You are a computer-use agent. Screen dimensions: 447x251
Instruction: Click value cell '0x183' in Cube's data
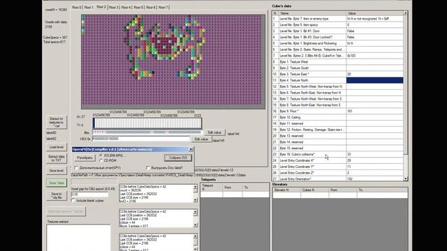point(374,56)
